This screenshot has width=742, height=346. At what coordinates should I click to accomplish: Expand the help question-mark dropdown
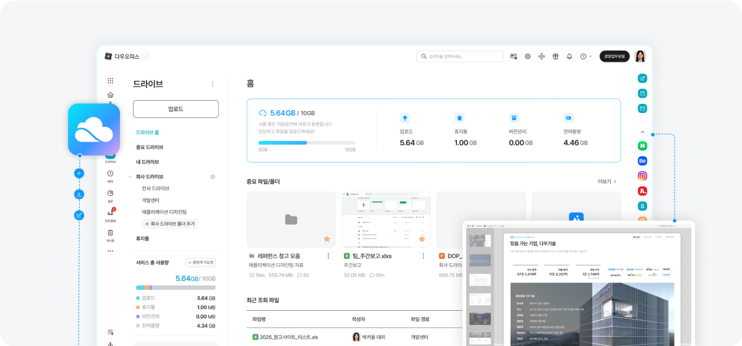coord(586,56)
